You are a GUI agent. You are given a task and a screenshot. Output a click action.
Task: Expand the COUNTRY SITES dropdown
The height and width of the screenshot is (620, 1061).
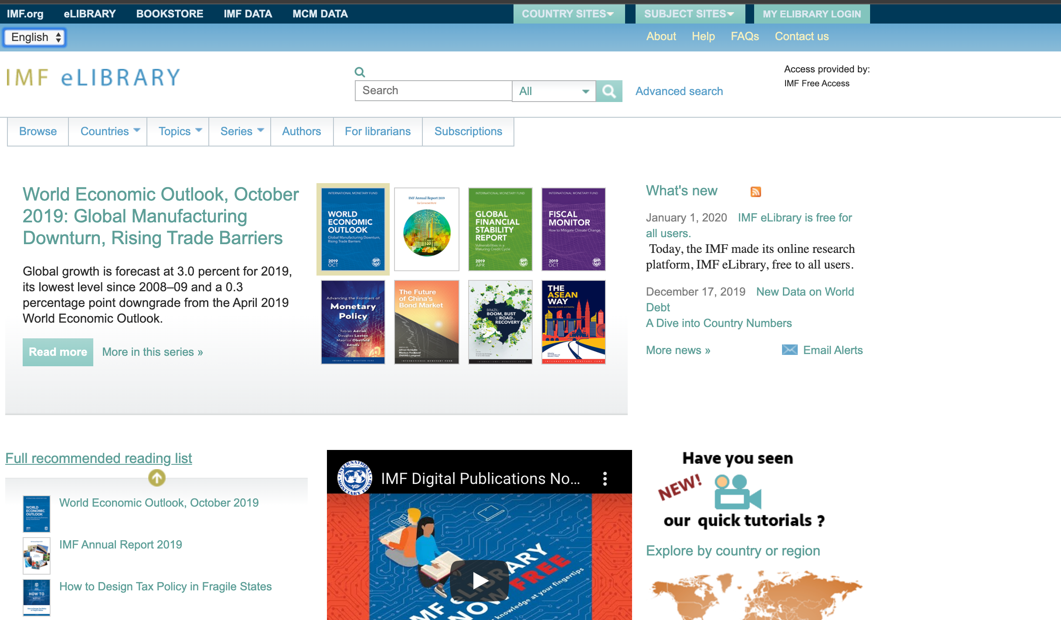(x=569, y=14)
